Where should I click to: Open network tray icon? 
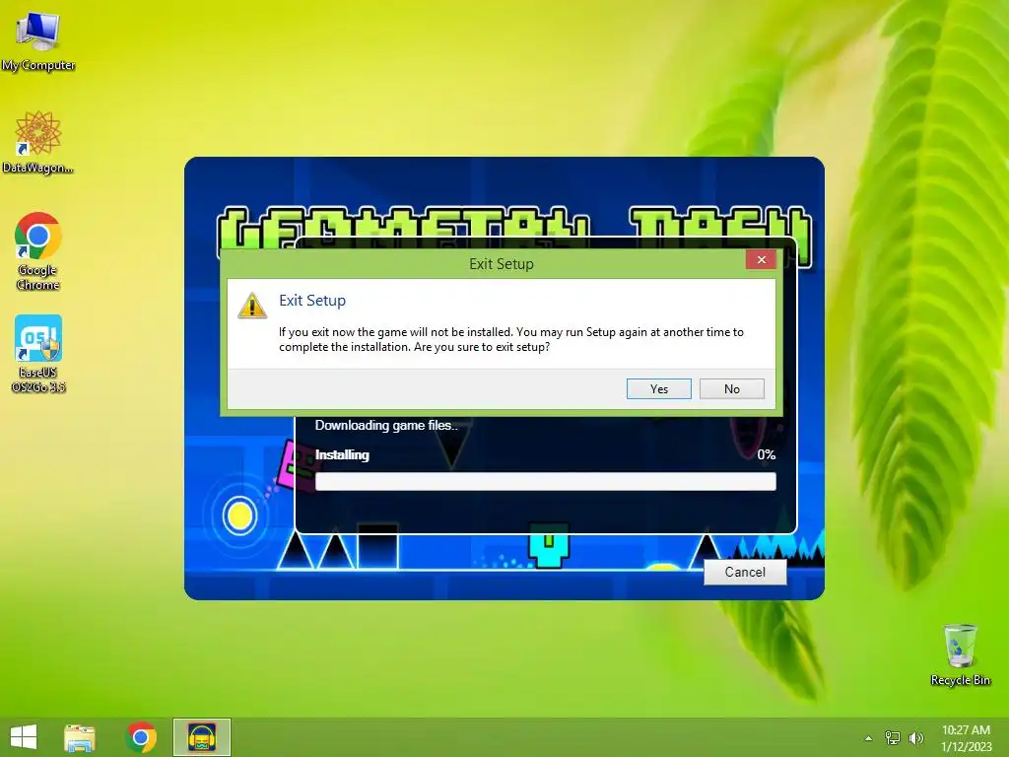click(x=893, y=737)
